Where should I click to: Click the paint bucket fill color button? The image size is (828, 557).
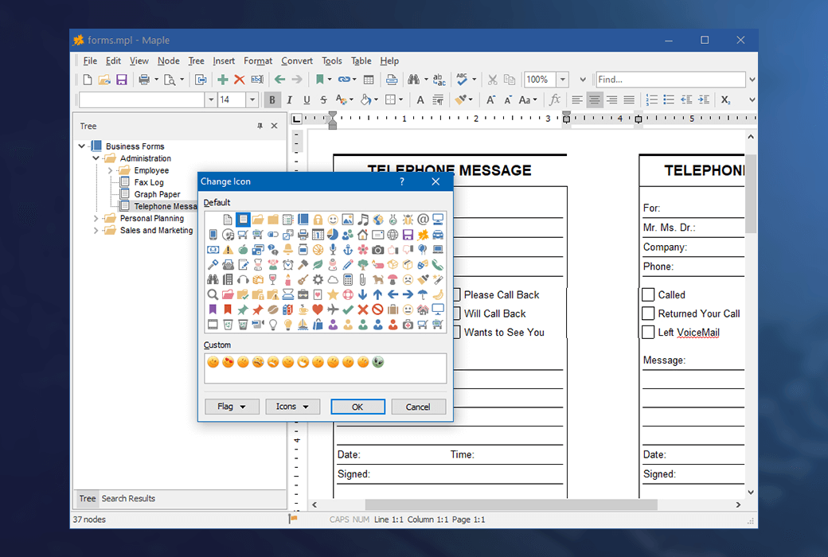coord(366,99)
